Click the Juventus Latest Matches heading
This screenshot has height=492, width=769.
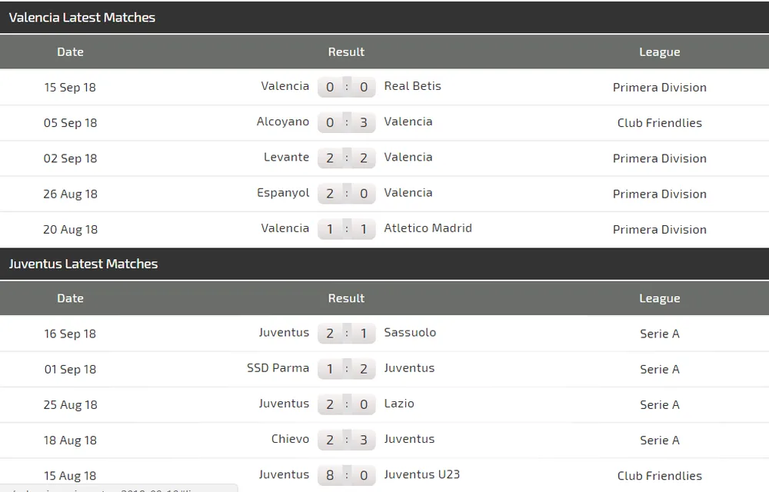83,264
